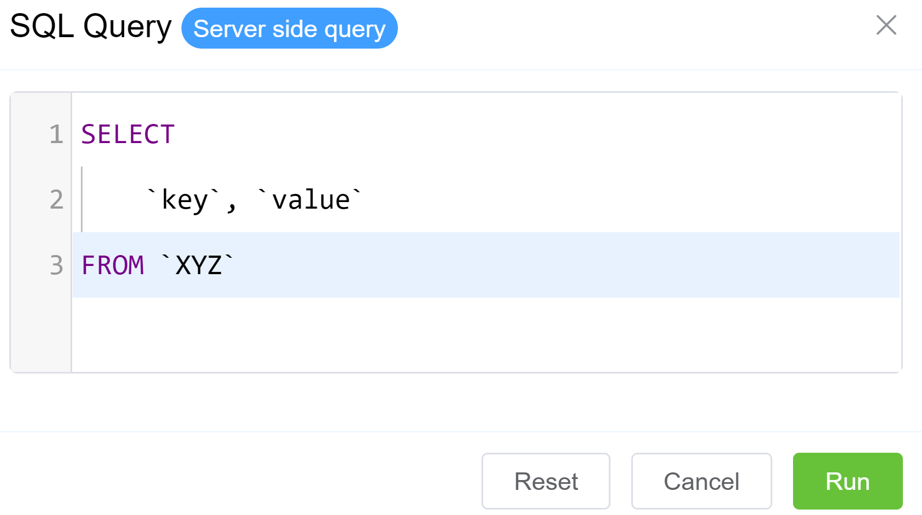Click the SQL Query dialog title
This screenshot has height=515, width=922.
[91, 26]
